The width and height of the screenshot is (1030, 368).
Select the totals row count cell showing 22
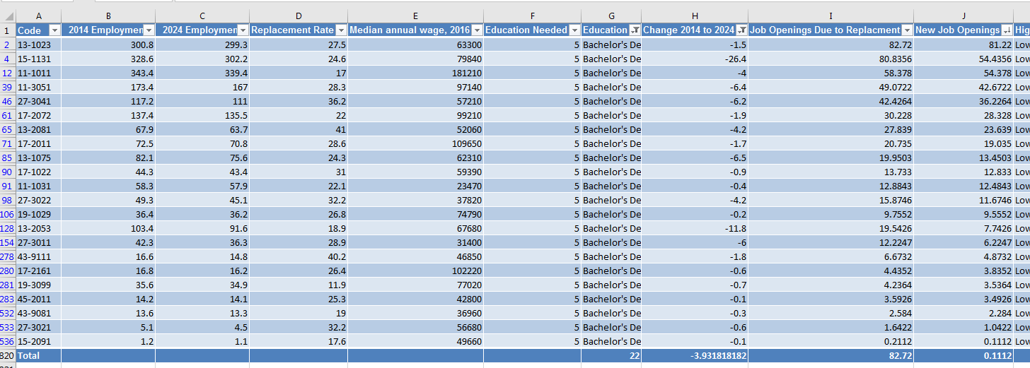coord(611,356)
